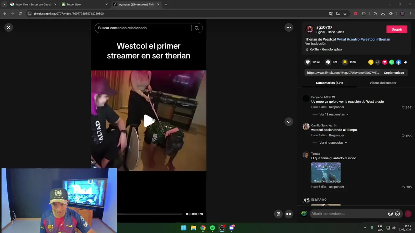
Task: Close the 'Futbol Libre' browser tab
Action: coord(107,5)
